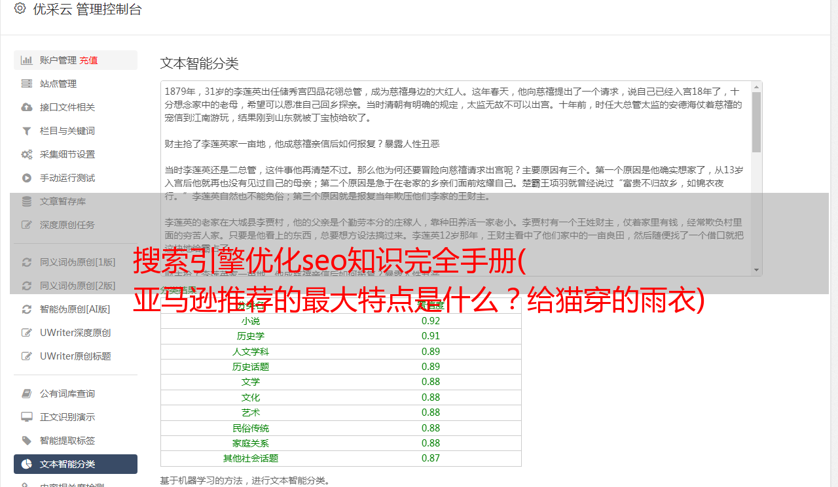Select the 小说 category cell
This screenshot has height=487, width=838.
[x=251, y=321]
